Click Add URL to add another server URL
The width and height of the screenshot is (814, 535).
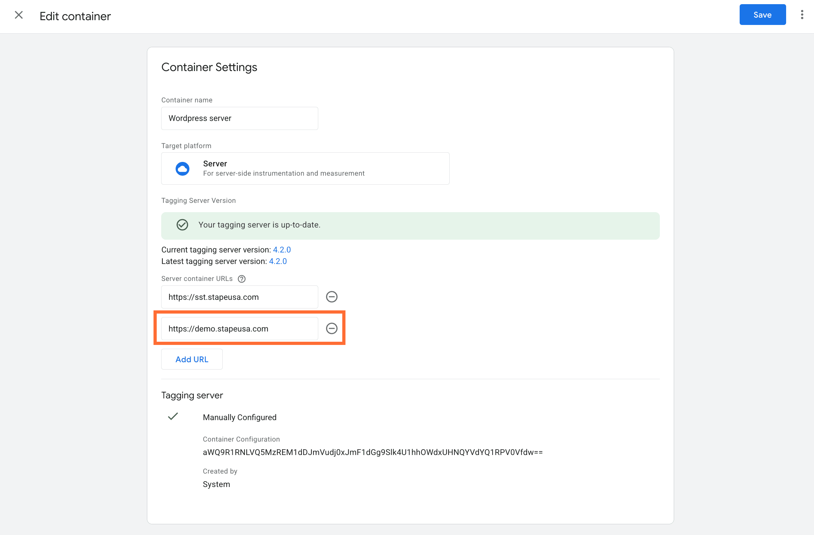click(x=192, y=359)
